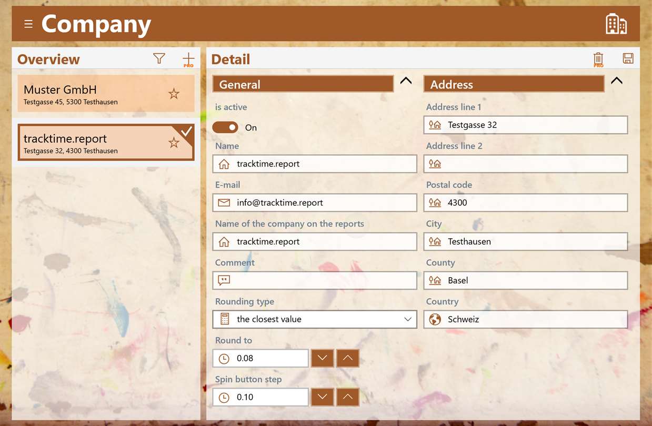Click the Spin button step 0.10 field
Image resolution: width=652 pixels, height=426 pixels.
point(260,397)
